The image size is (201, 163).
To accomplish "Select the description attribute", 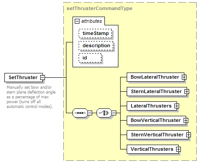I will pyautogui.click(x=96, y=46).
